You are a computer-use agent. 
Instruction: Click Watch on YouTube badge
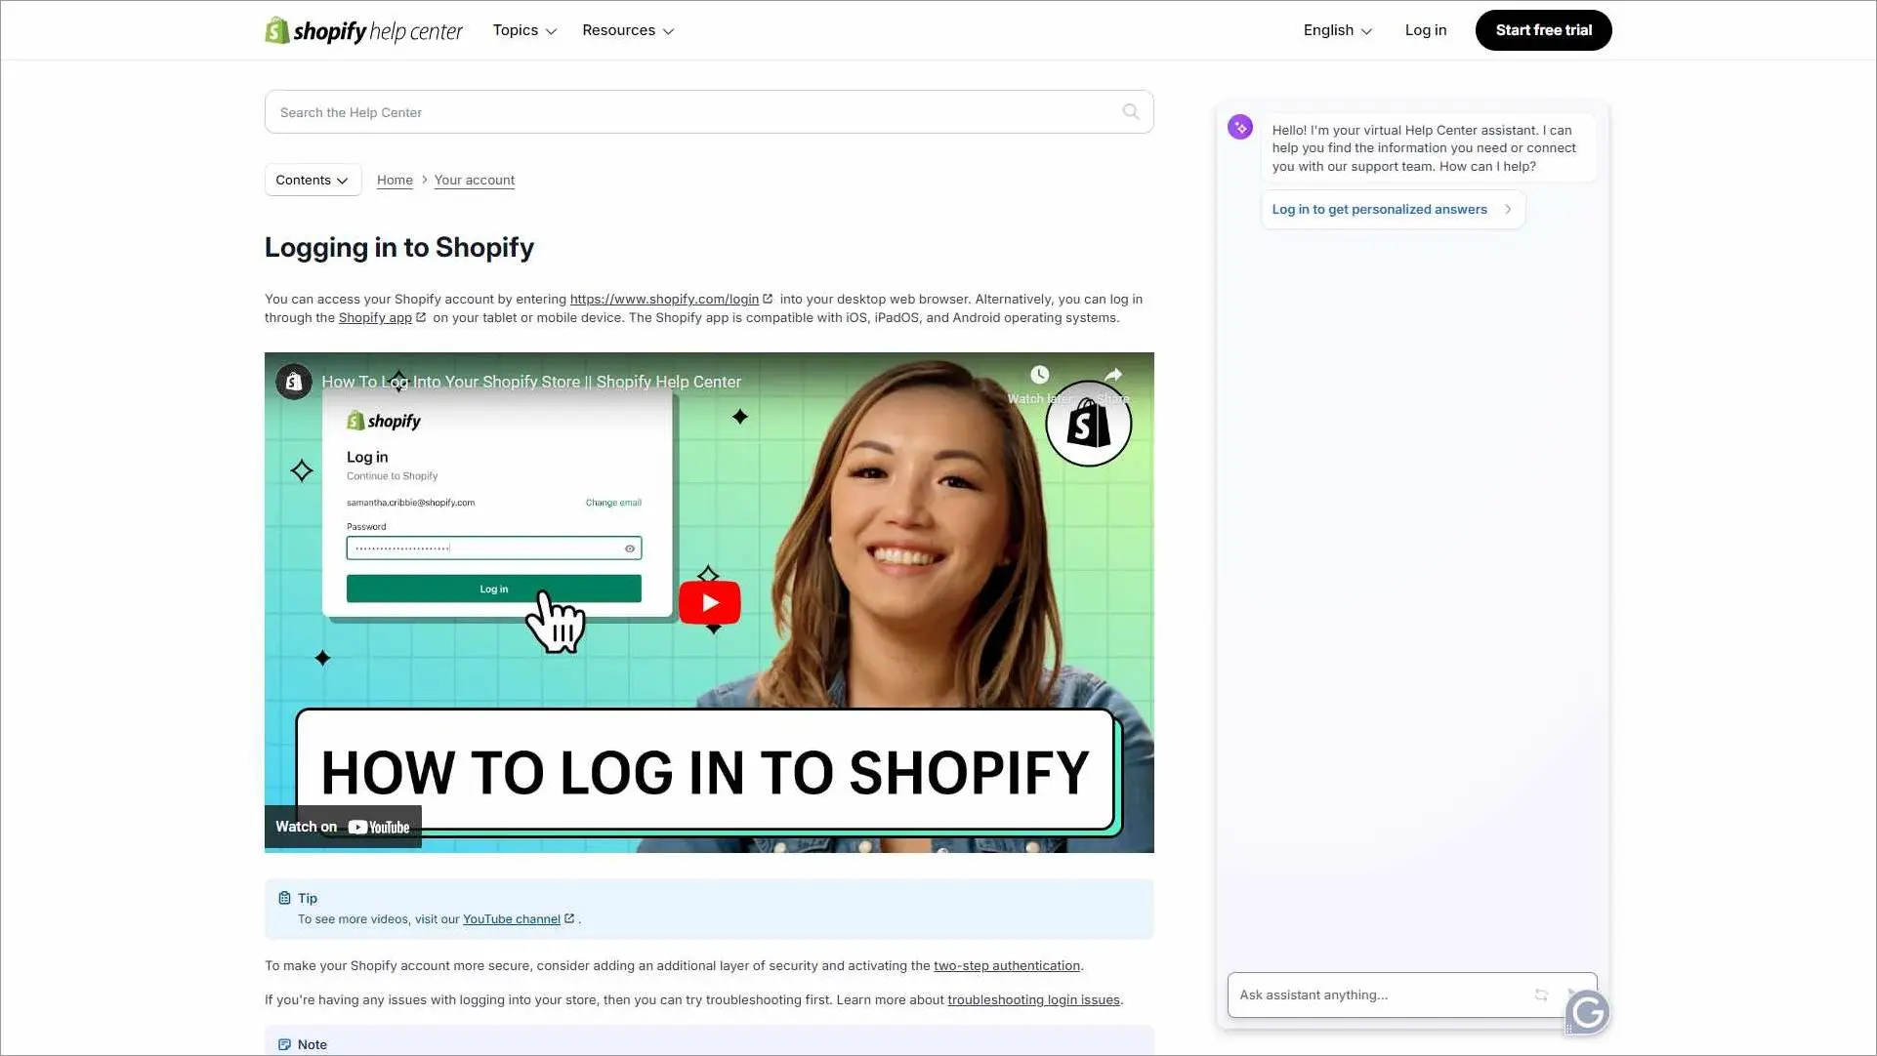point(343,827)
